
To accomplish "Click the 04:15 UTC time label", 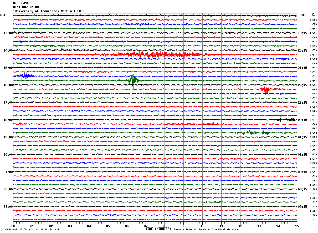I will [302, 189].
